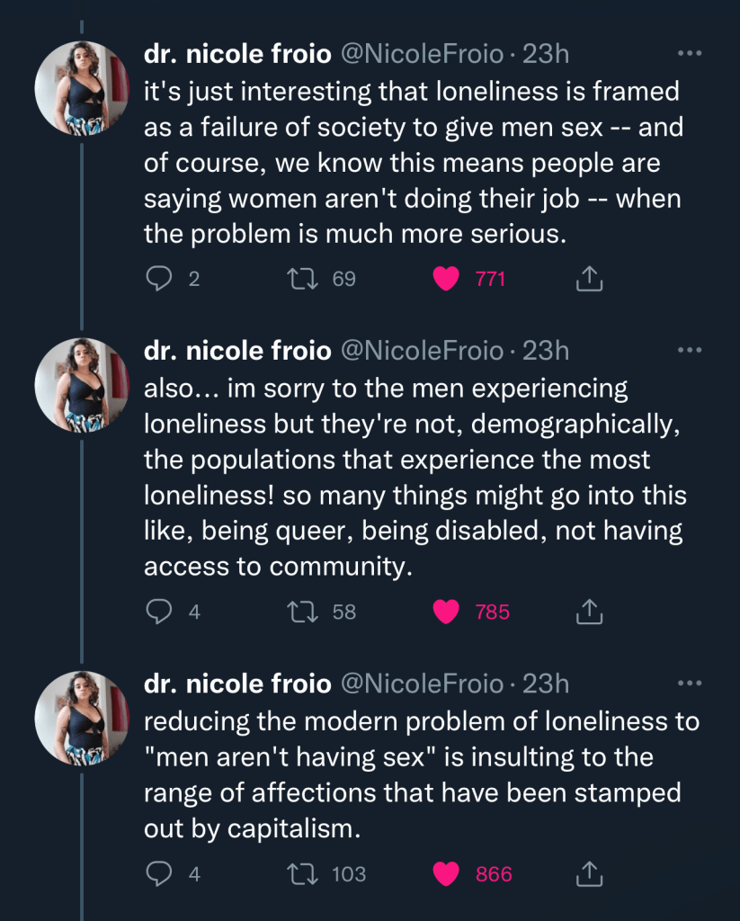Unlike the tweet with 866 likes

tap(447, 872)
